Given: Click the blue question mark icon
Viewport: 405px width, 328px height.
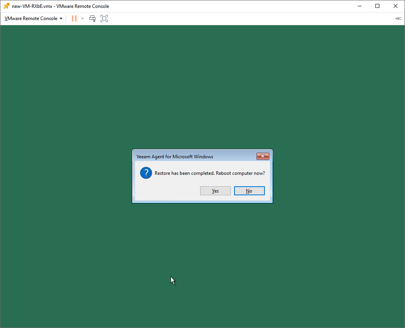Looking at the screenshot, I should 146,173.
